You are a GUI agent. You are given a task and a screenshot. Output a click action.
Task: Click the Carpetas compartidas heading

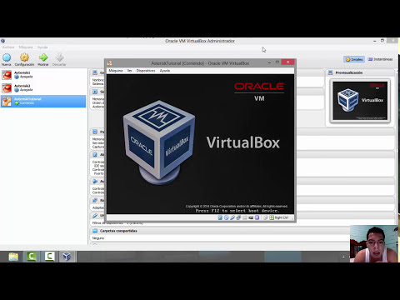(118, 231)
